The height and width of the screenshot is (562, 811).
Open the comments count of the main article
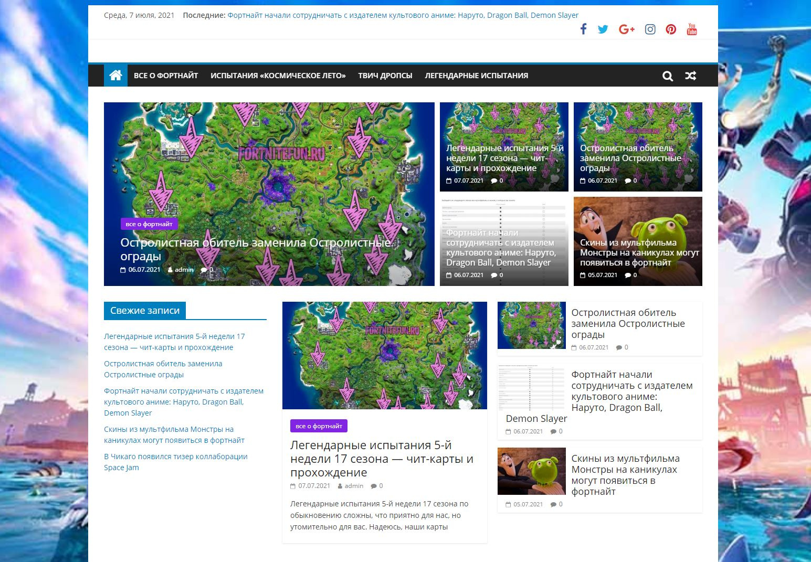(377, 486)
